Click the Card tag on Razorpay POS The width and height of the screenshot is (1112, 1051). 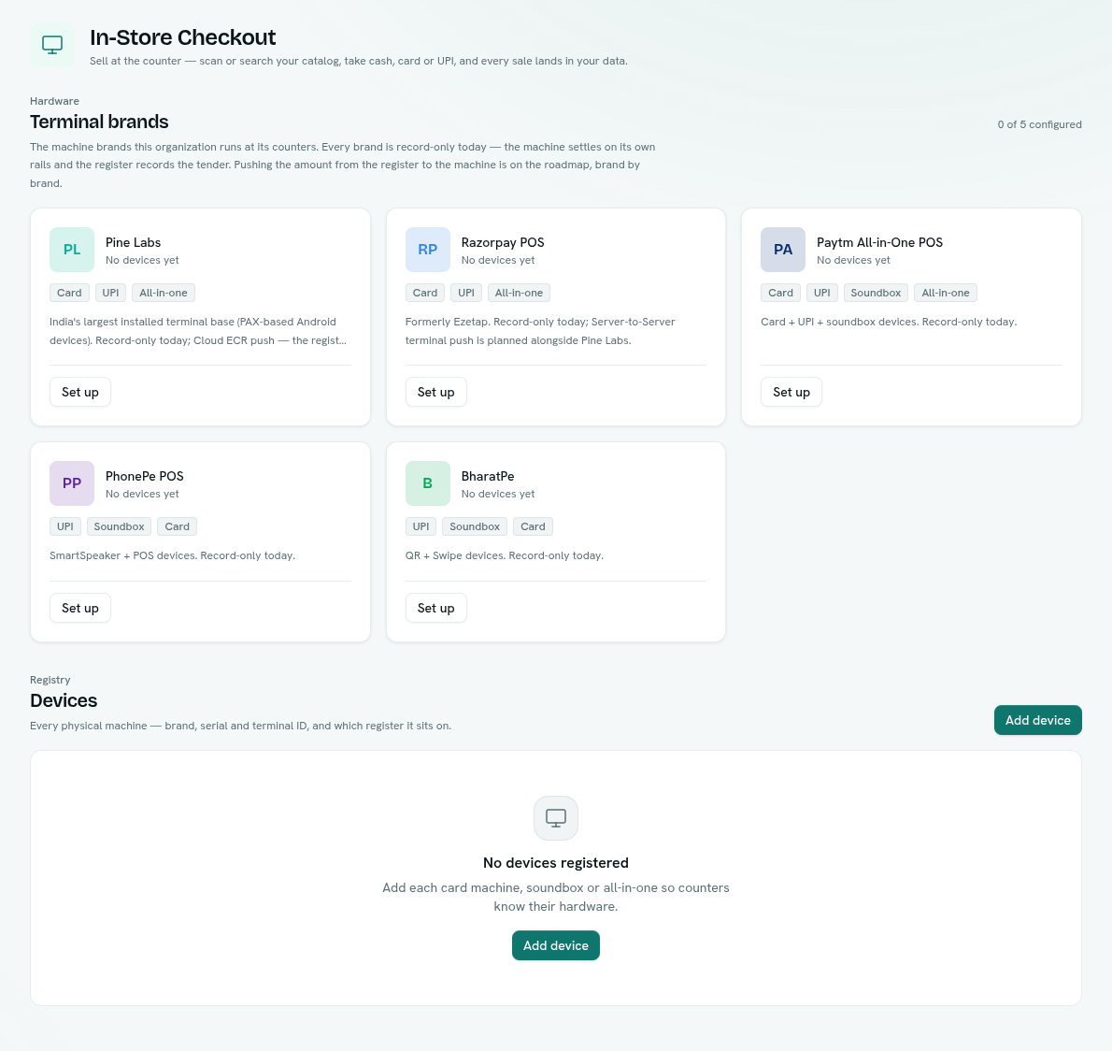pyautogui.click(x=425, y=293)
